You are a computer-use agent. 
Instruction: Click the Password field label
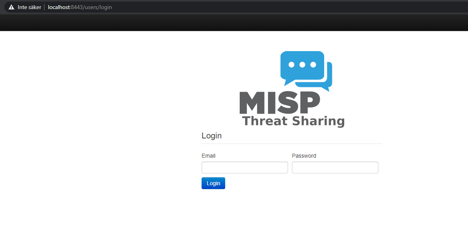[x=304, y=156]
